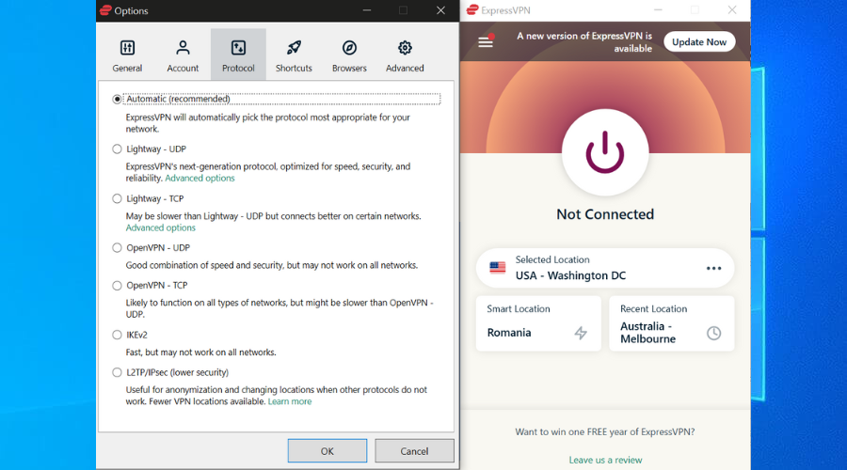This screenshot has width=847, height=470.
Task: Click the lightning bolt icon beside Romania
Action: 581,333
